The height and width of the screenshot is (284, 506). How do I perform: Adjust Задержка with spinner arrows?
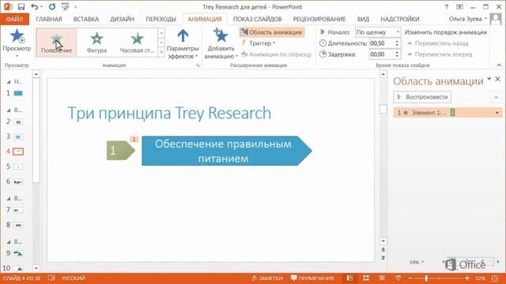click(x=397, y=54)
